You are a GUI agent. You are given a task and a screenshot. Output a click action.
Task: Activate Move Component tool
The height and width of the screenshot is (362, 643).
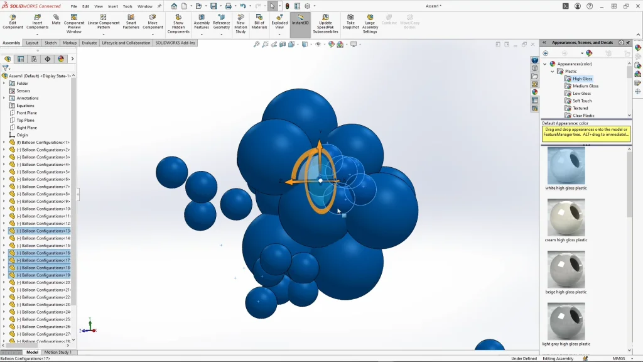153,22
